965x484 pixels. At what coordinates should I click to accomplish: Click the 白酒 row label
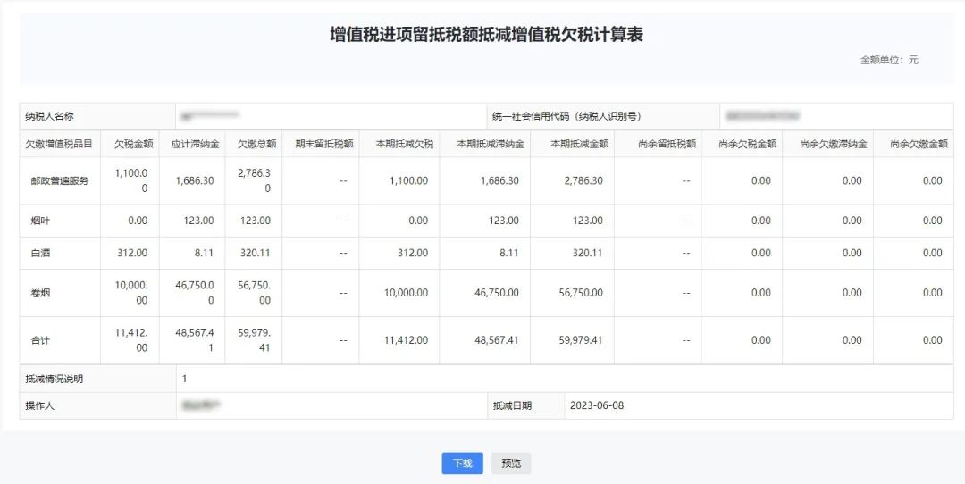click(39, 253)
